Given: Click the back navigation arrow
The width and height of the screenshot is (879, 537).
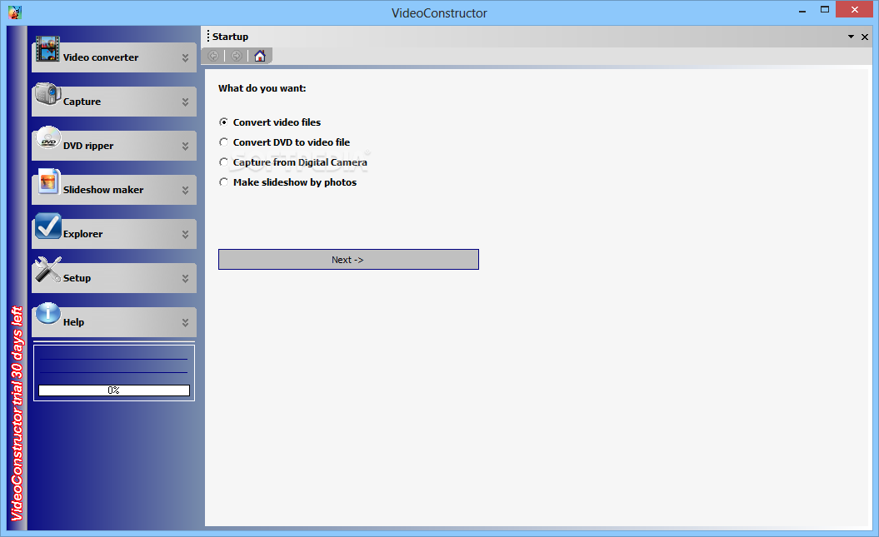Looking at the screenshot, I should [x=213, y=56].
